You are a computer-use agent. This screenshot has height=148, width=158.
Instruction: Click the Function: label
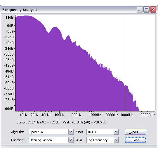point(18,140)
